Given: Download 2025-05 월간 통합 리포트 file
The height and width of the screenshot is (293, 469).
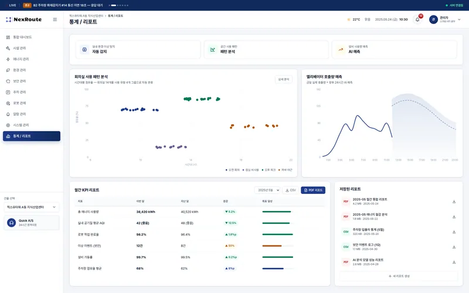Looking at the screenshot, I should tap(454, 202).
